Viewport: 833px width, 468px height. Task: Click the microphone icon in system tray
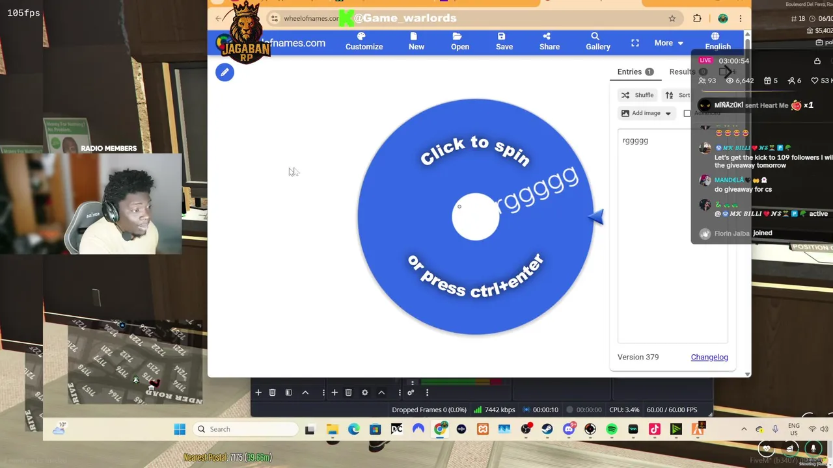775,429
